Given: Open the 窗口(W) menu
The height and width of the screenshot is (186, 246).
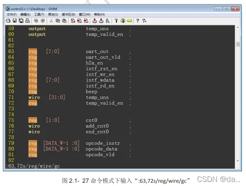Looking at the screenshot, I should (x=85, y=14).
